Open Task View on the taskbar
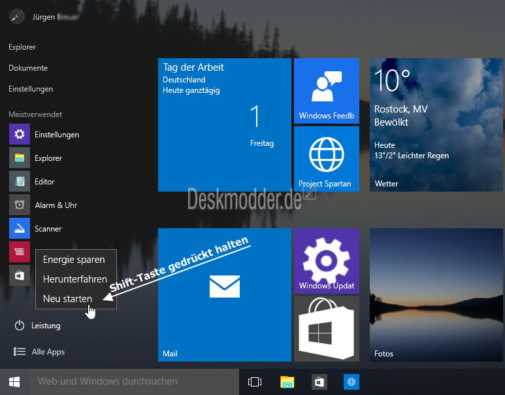Viewport: 505px width, 395px height. pos(255,382)
